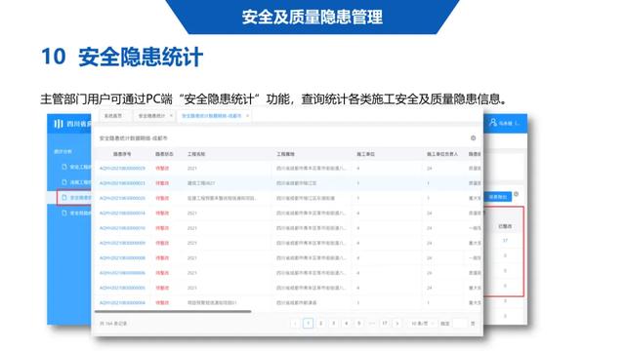Click the 工程名称 column header
625x351 pixels.
(x=196, y=154)
